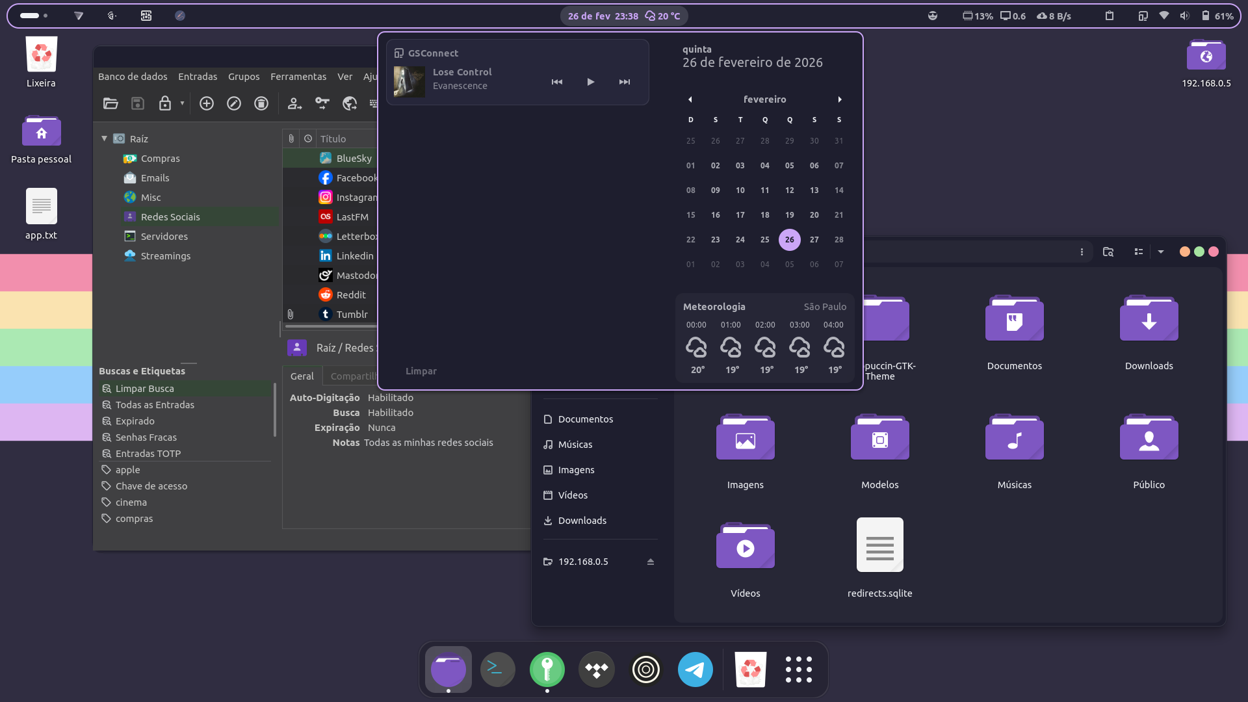Click the add new entry icon
1248x702 pixels.
[207, 103]
